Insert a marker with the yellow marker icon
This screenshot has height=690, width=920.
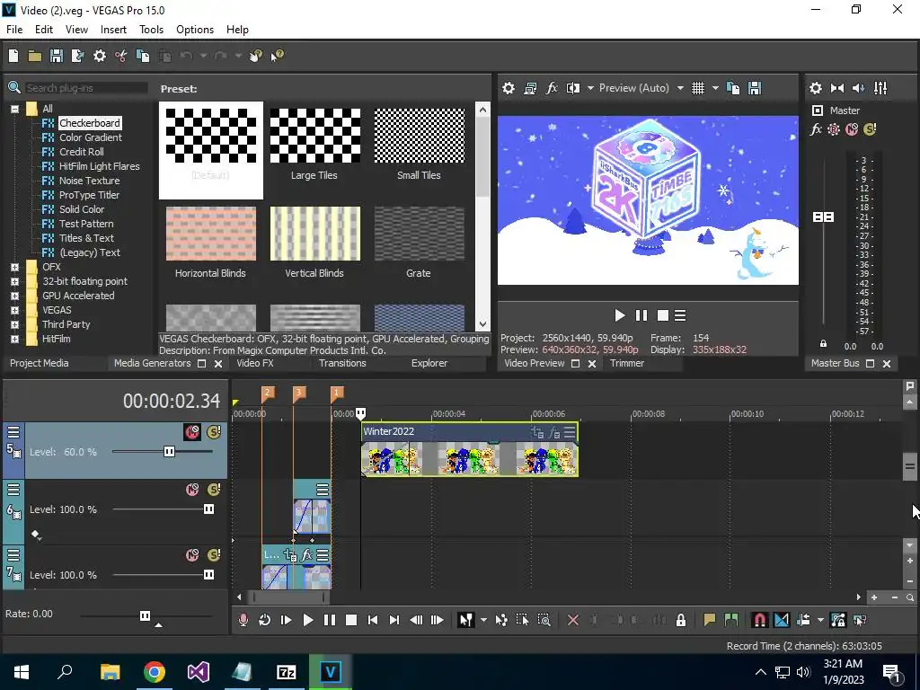point(710,620)
